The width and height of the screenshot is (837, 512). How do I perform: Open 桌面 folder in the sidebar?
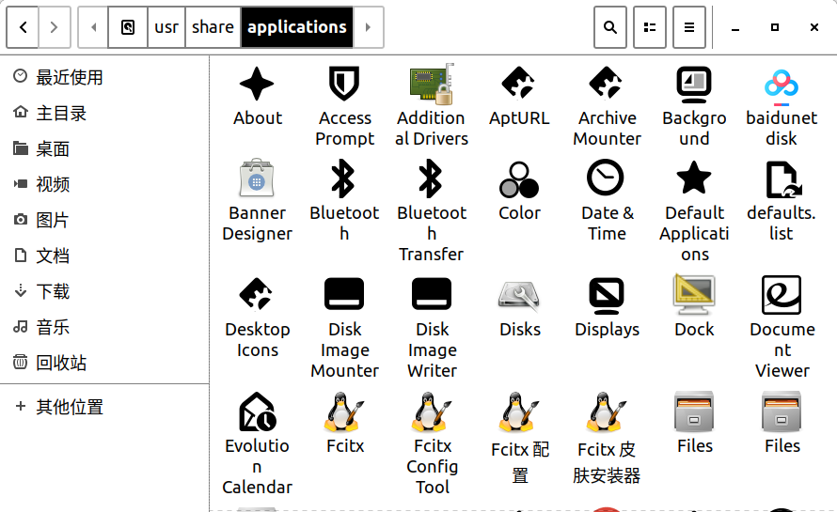104,148
